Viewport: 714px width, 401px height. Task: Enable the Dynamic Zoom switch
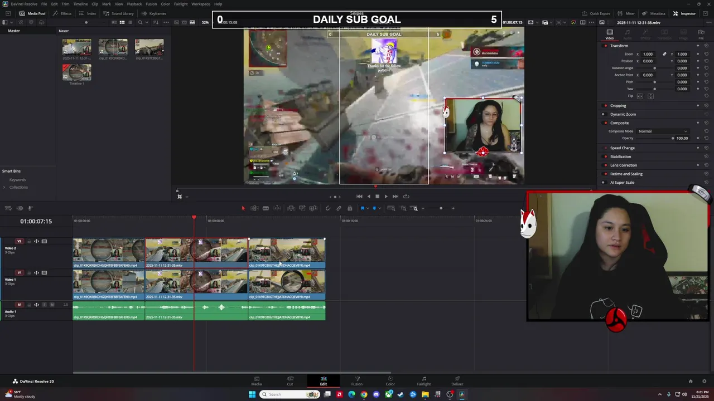604,114
